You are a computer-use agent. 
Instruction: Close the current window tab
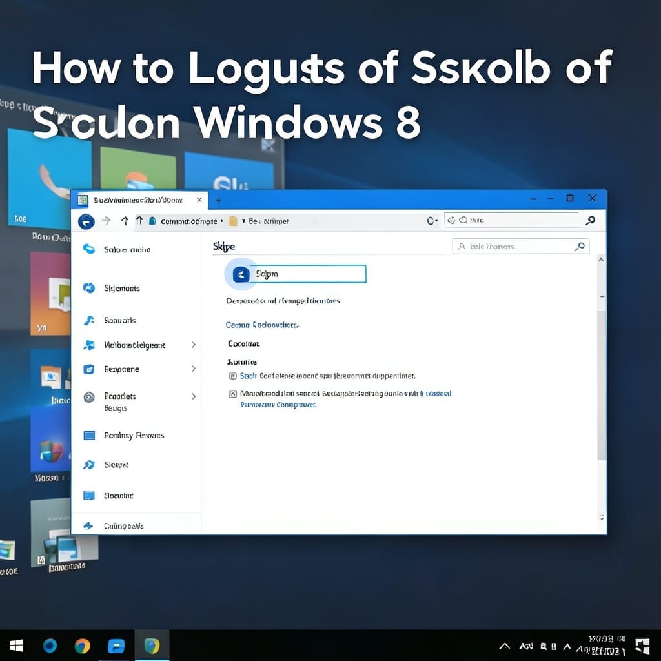point(199,200)
